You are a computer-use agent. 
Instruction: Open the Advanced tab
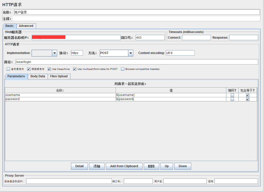(x=26, y=26)
